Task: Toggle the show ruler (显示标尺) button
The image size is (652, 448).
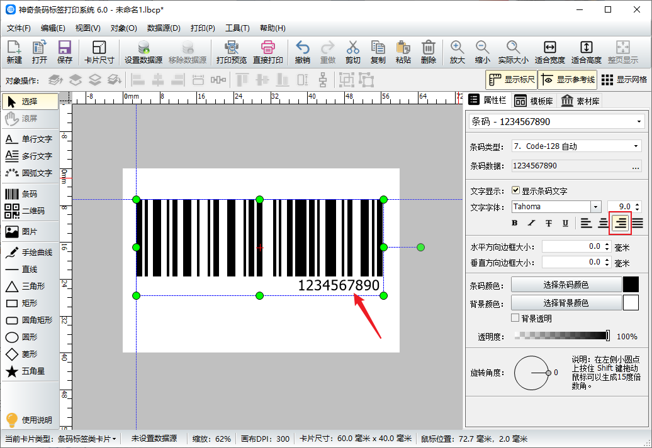Action: tap(510, 80)
